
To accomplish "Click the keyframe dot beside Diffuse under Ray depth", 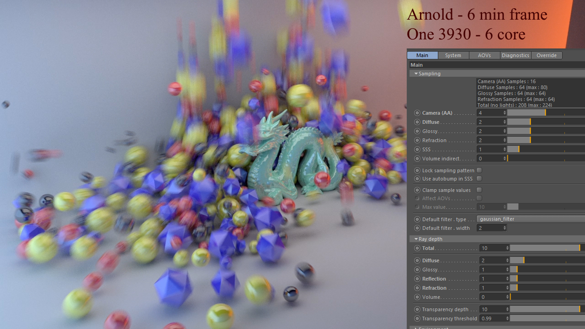I will (x=417, y=260).
